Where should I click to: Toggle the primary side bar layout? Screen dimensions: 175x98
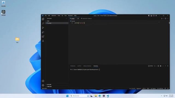coord(149,16)
